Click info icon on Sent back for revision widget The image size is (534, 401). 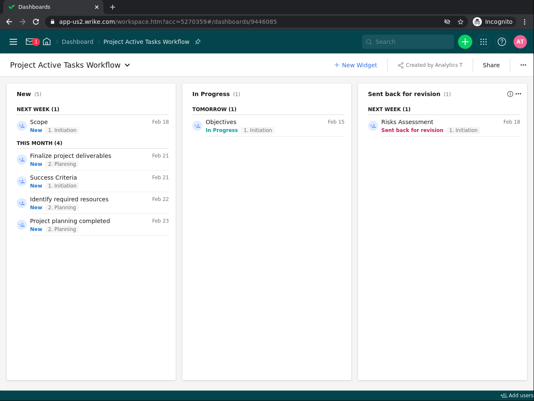[x=510, y=94]
